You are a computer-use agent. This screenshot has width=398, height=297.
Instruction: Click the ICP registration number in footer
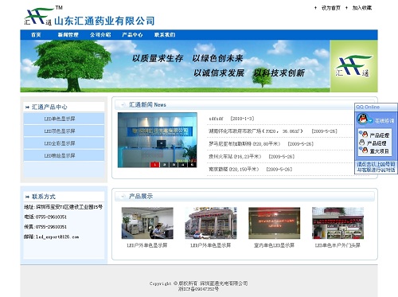coord(198,289)
